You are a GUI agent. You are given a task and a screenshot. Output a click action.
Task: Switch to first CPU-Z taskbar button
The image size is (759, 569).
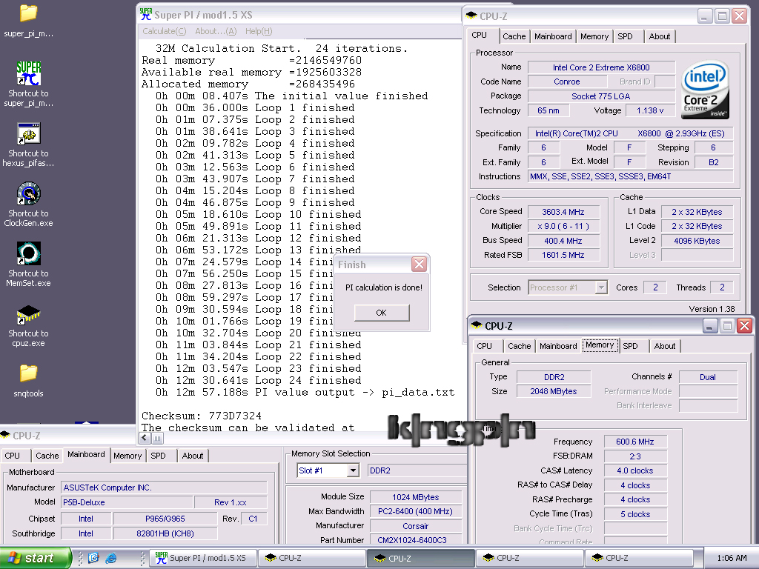pyautogui.click(x=311, y=558)
